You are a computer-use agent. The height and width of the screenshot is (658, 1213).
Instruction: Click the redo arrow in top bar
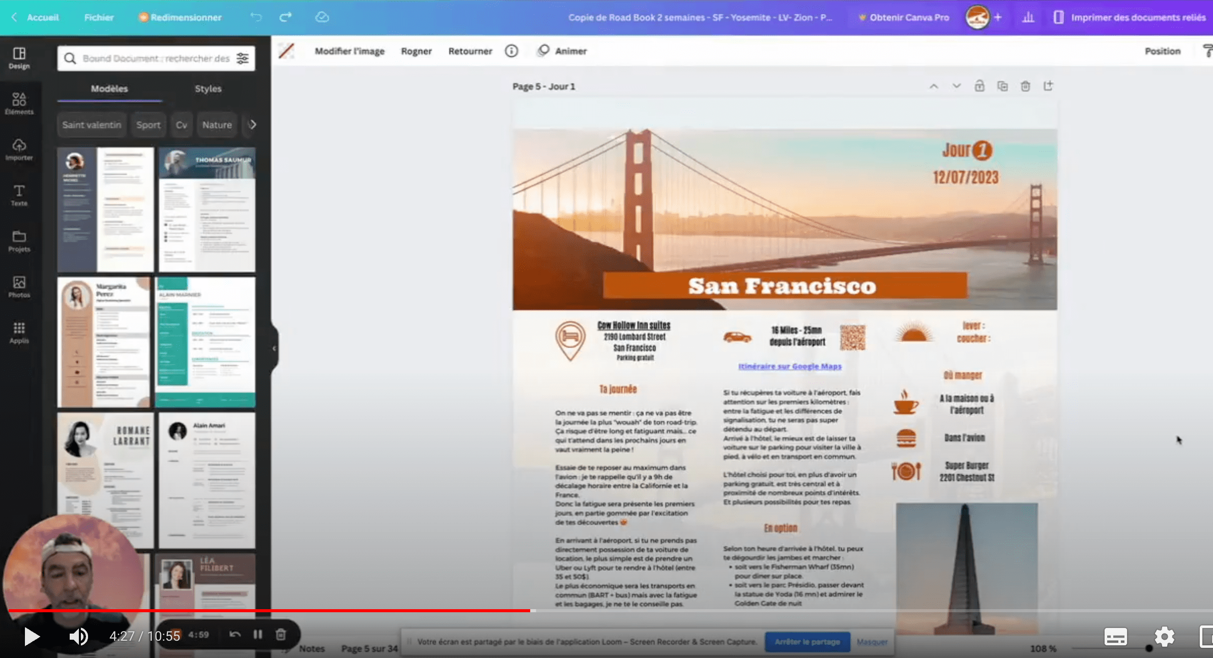(x=285, y=17)
